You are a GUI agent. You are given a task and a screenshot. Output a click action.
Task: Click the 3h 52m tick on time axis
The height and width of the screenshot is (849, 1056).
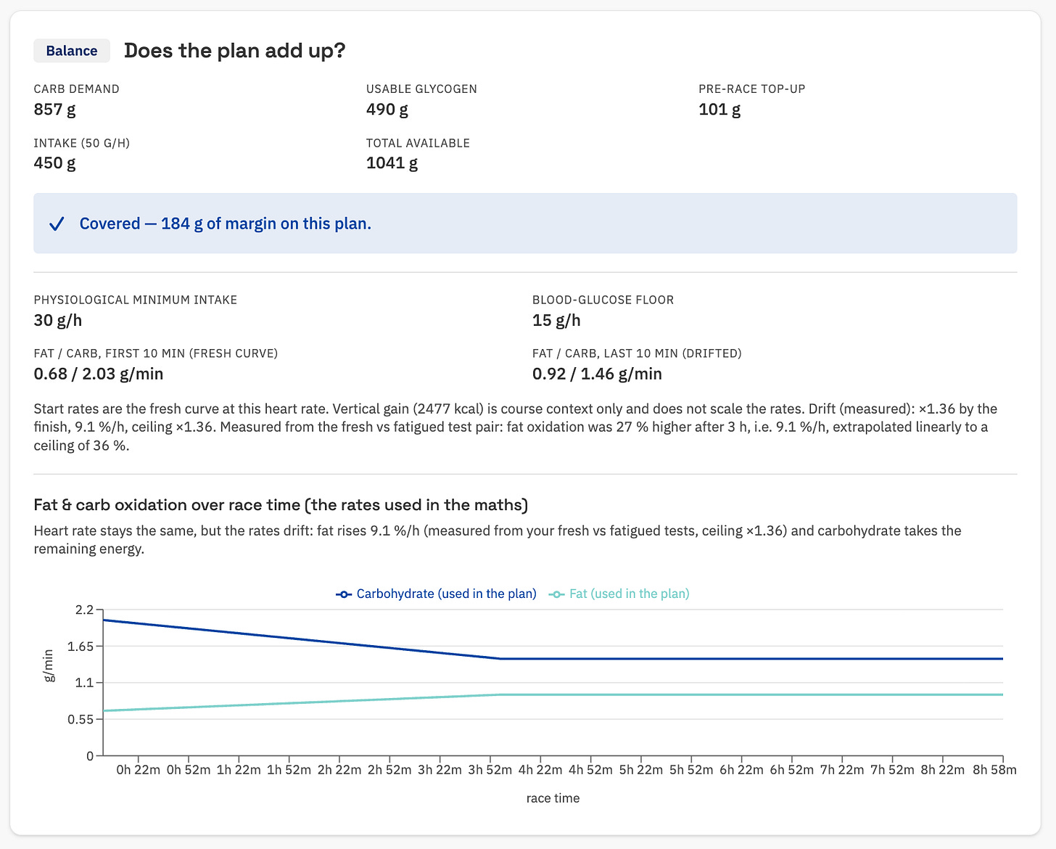click(490, 770)
